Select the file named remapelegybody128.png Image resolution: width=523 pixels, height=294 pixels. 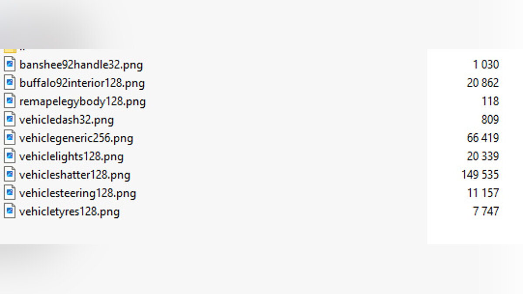(x=82, y=101)
